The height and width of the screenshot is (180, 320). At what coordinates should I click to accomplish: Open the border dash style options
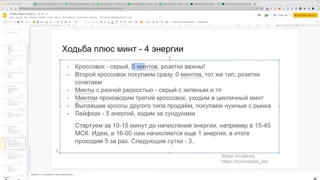(69, 22)
